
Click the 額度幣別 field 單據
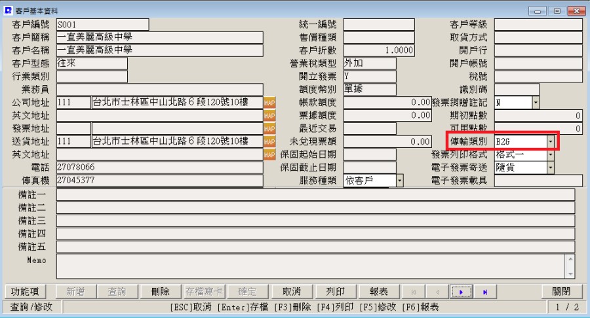point(370,90)
